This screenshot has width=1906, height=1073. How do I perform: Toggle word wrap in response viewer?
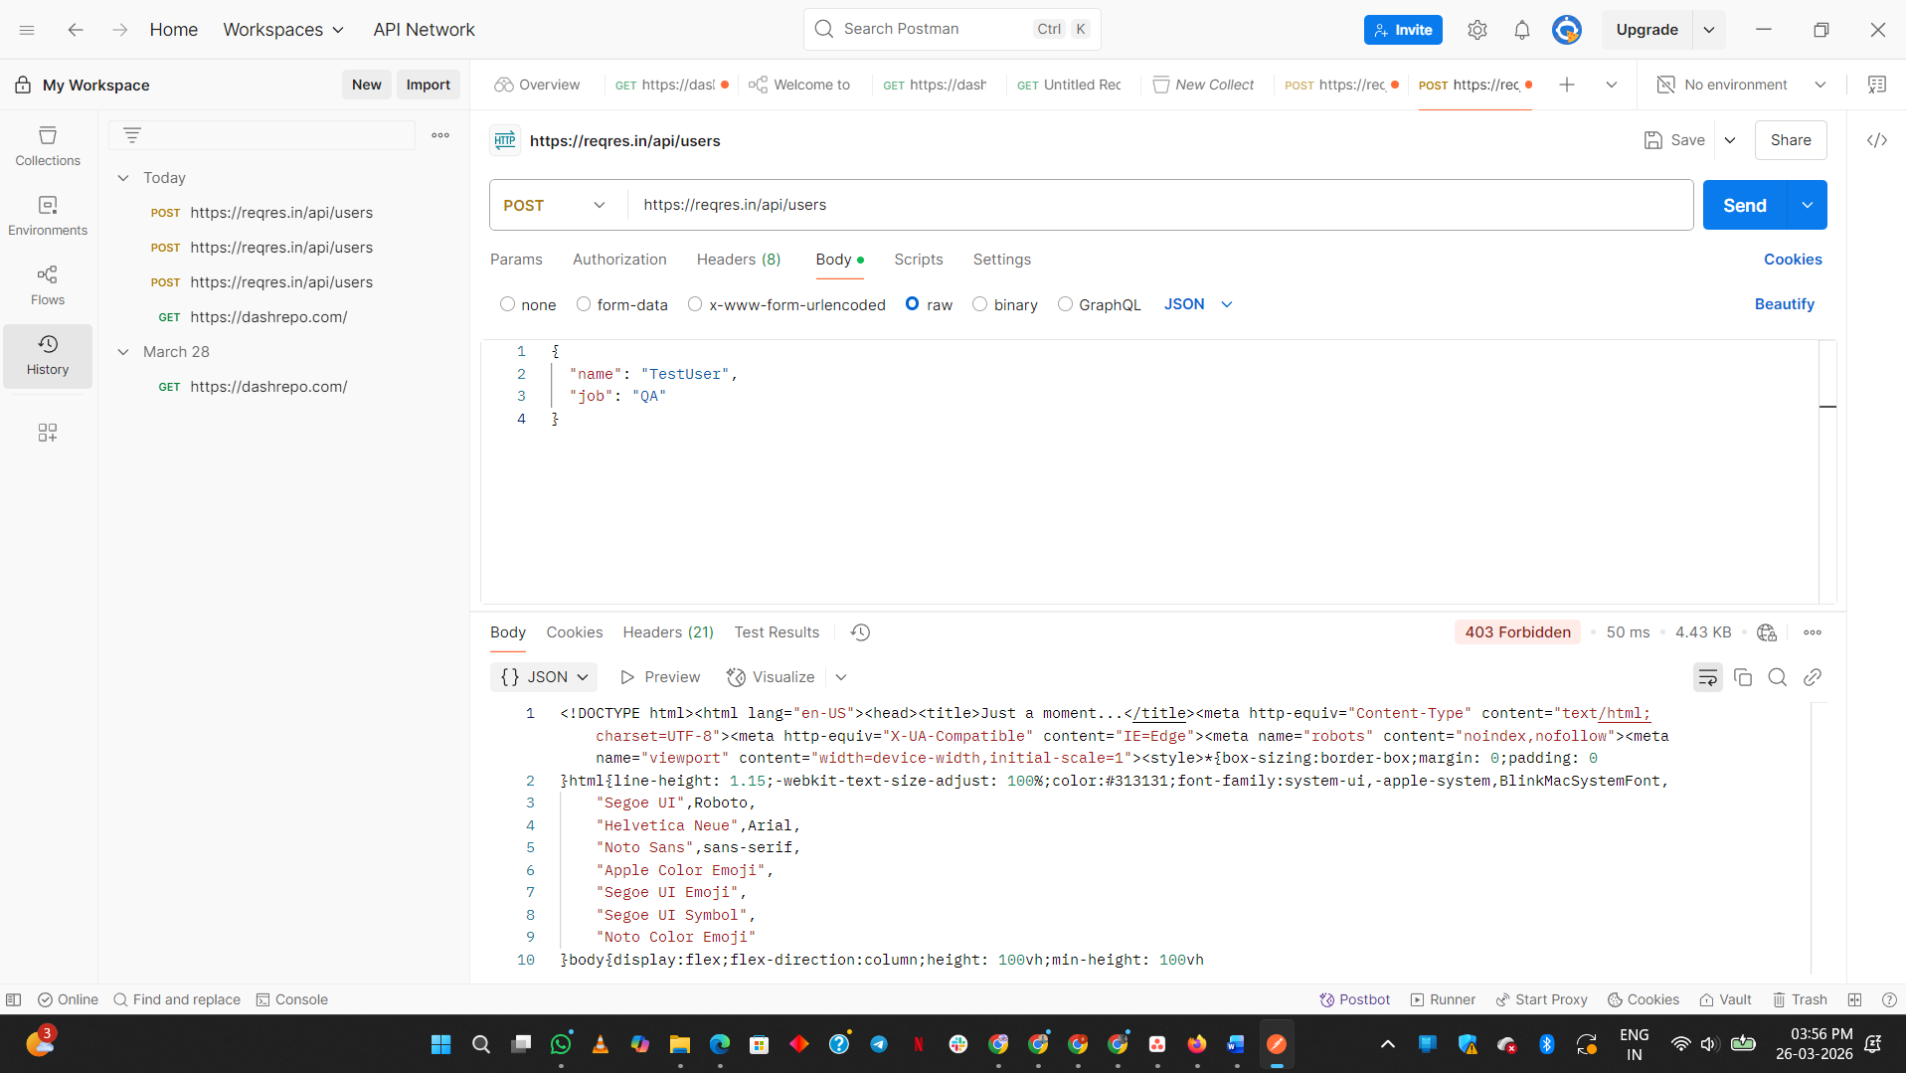pos(1707,677)
